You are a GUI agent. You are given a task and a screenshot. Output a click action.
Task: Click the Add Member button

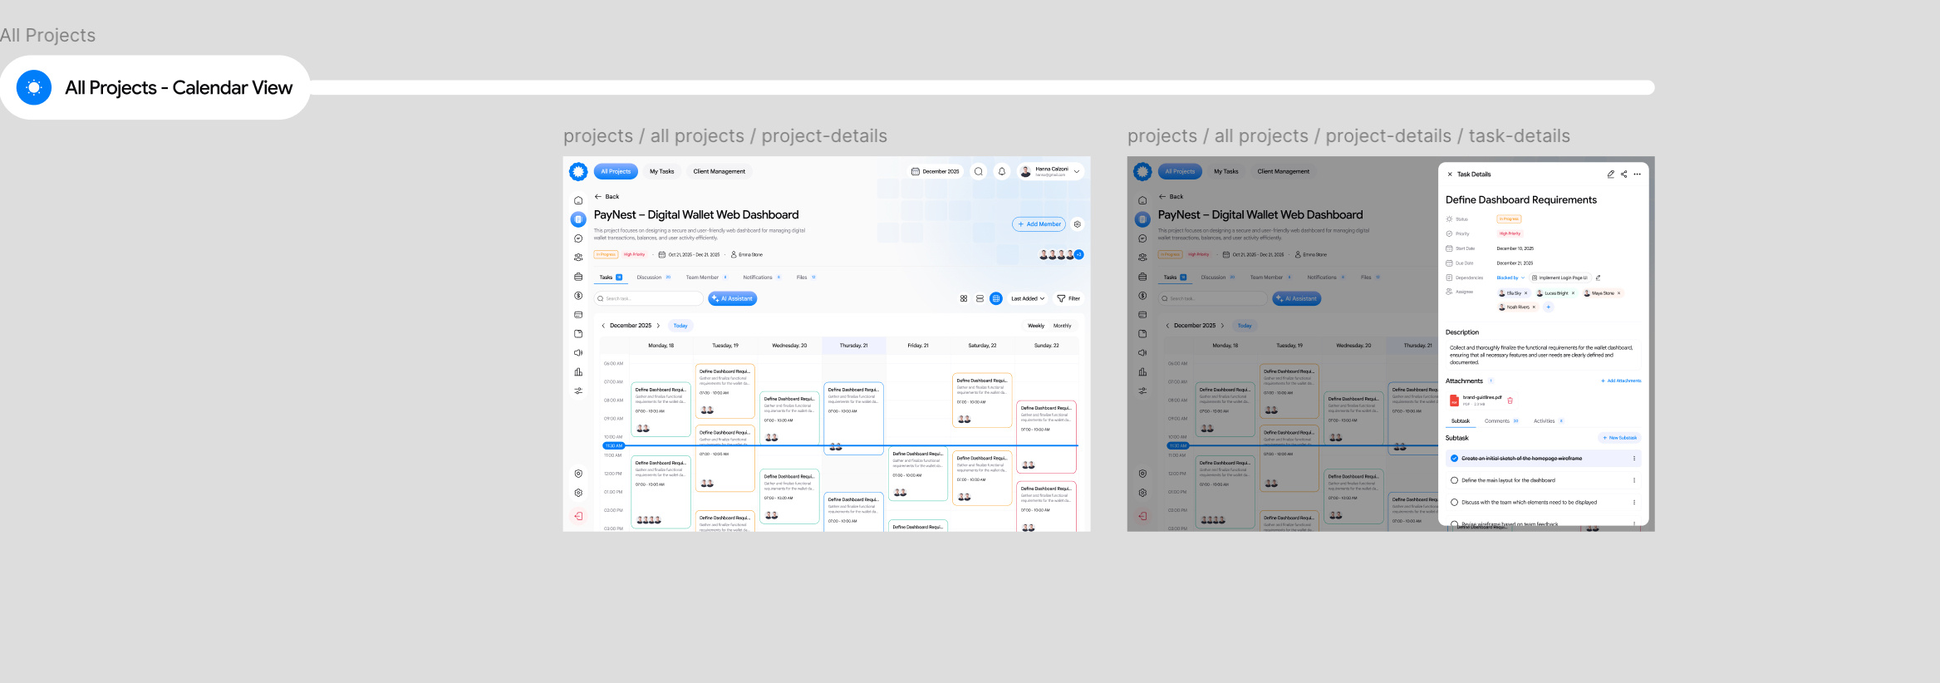tap(1039, 224)
